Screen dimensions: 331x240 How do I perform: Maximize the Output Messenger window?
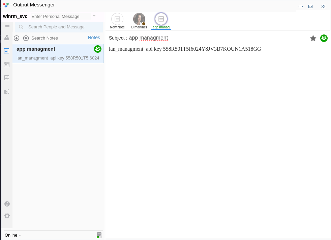point(310,6)
